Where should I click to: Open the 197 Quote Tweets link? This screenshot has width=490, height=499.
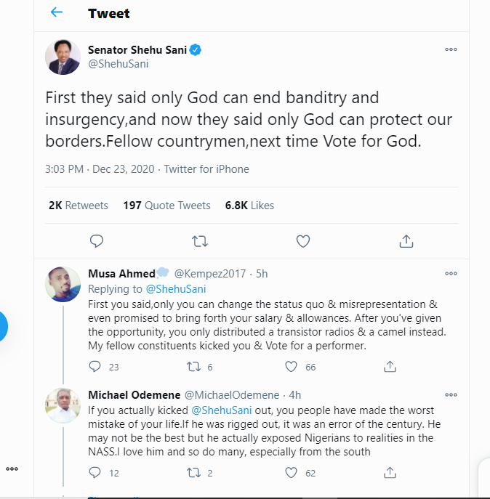[166, 206]
